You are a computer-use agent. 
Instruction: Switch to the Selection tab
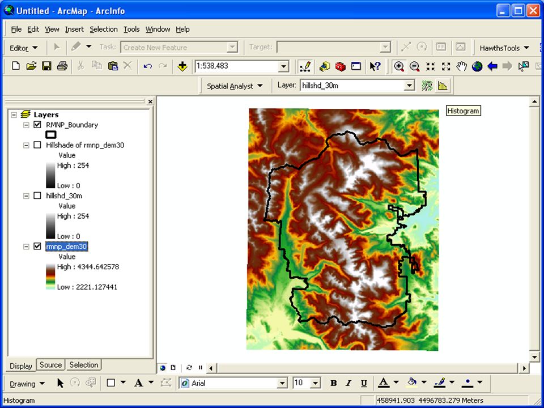pyautogui.click(x=84, y=364)
